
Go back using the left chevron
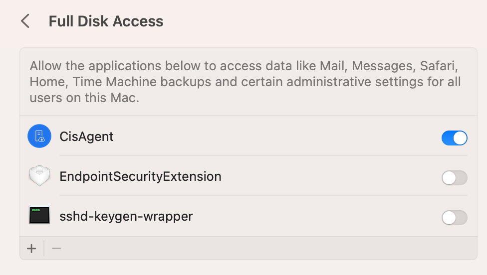pos(25,21)
